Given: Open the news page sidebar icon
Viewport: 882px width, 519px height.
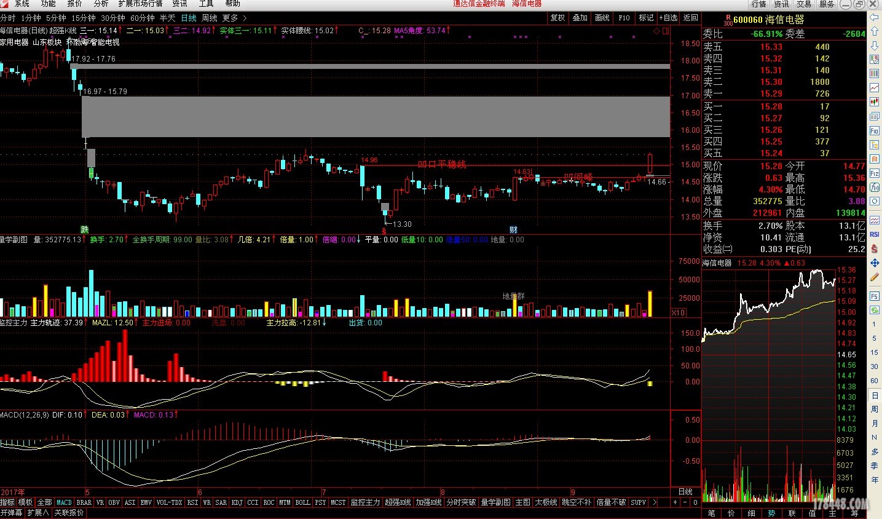Looking at the screenshot, I should click(x=874, y=116).
